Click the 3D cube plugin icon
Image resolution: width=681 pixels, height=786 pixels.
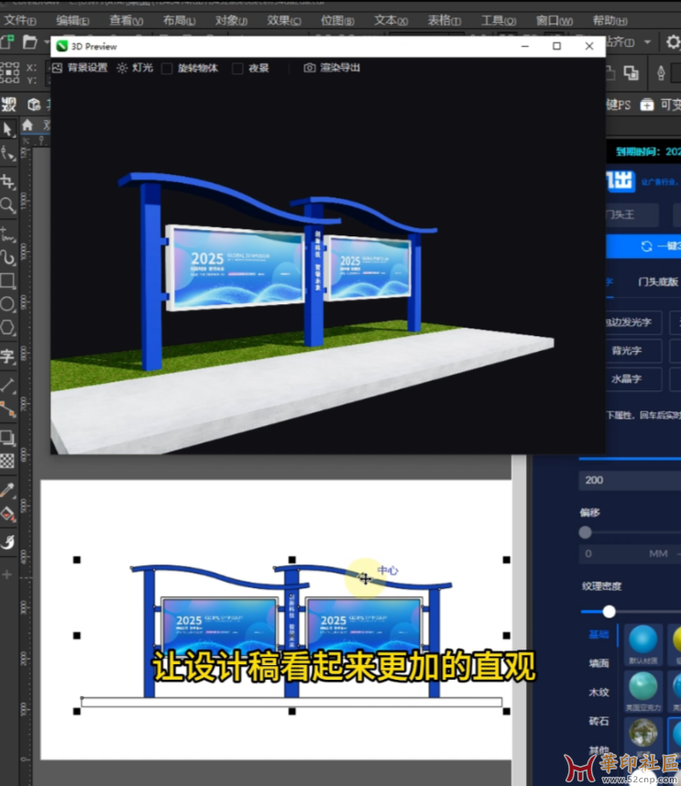(x=34, y=104)
